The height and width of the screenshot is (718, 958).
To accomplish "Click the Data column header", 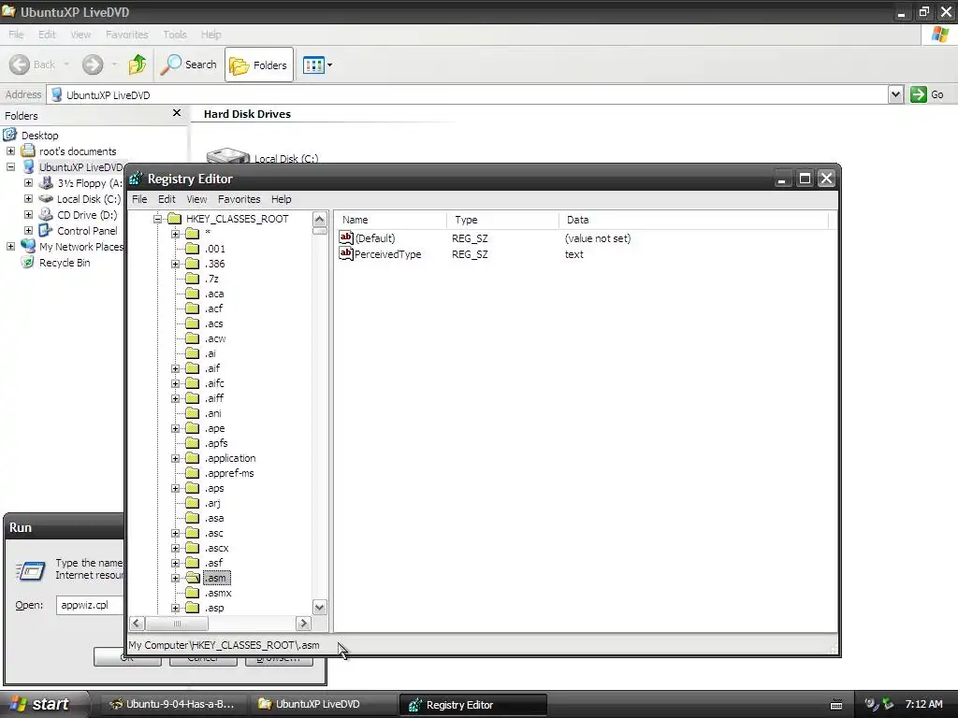I will pyautogui.click(x=693, y=220).
